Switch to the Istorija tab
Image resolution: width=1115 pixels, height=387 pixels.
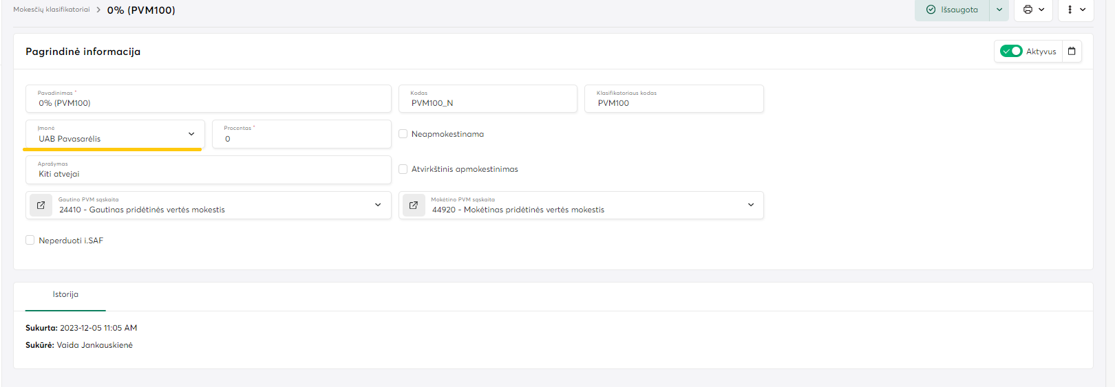tap(65, 295)
